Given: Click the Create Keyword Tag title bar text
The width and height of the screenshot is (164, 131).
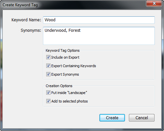Looking at the screenshot, I should [20, 5].
